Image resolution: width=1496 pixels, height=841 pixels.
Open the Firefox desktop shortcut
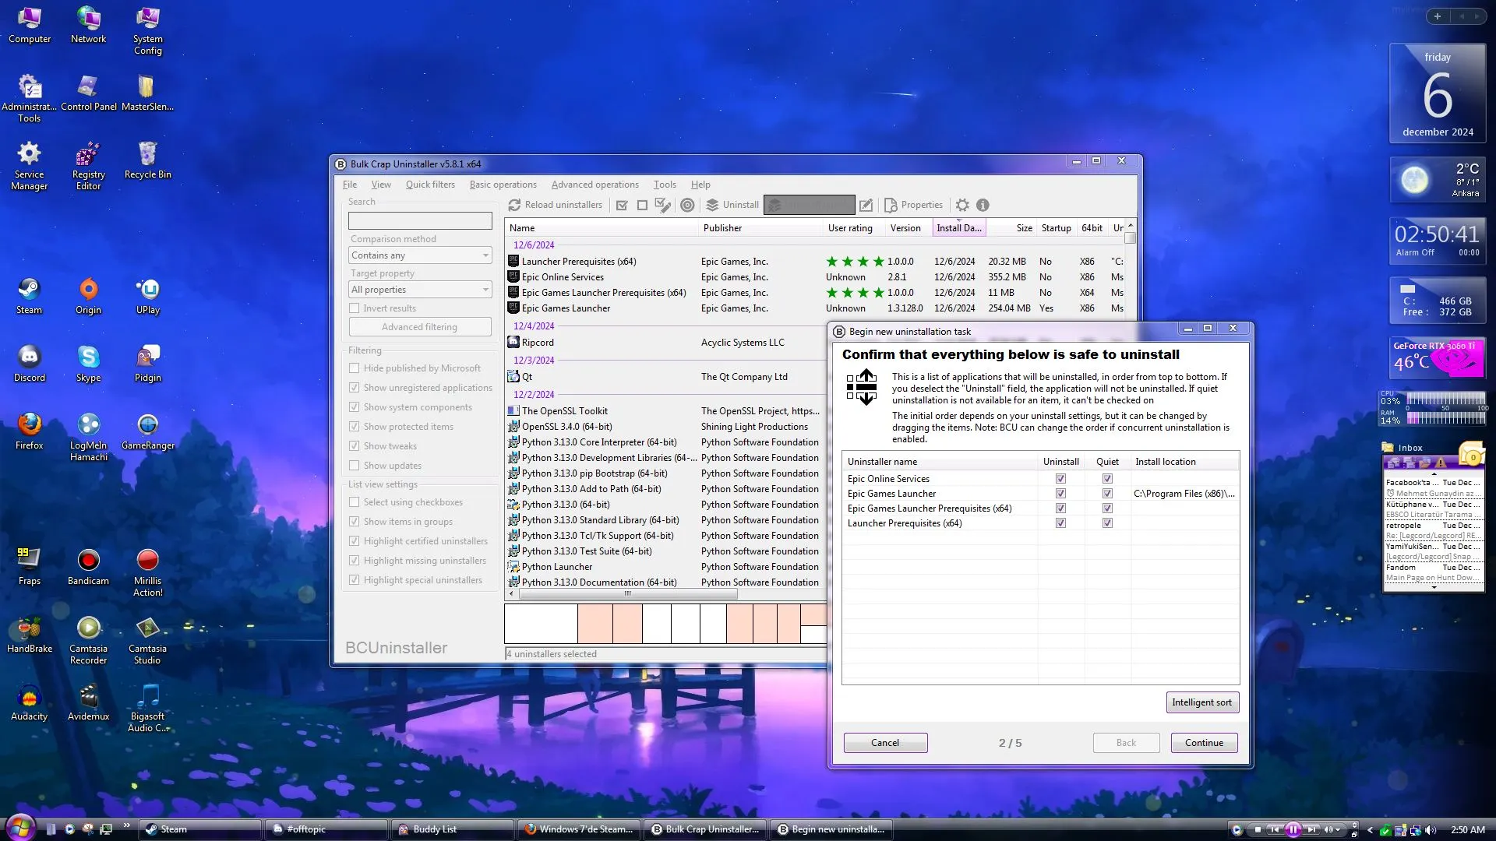29,432
